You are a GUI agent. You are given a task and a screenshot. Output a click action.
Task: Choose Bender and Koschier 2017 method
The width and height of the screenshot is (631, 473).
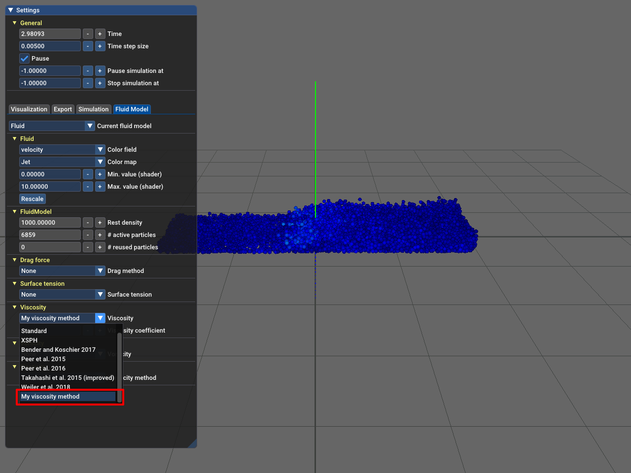[x=68, y=350]
